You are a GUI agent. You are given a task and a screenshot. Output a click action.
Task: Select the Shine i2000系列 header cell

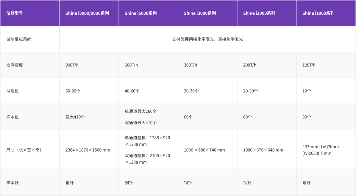click(x=259, y=13)
